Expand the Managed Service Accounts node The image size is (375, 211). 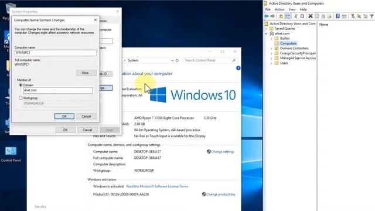point(271,58)
